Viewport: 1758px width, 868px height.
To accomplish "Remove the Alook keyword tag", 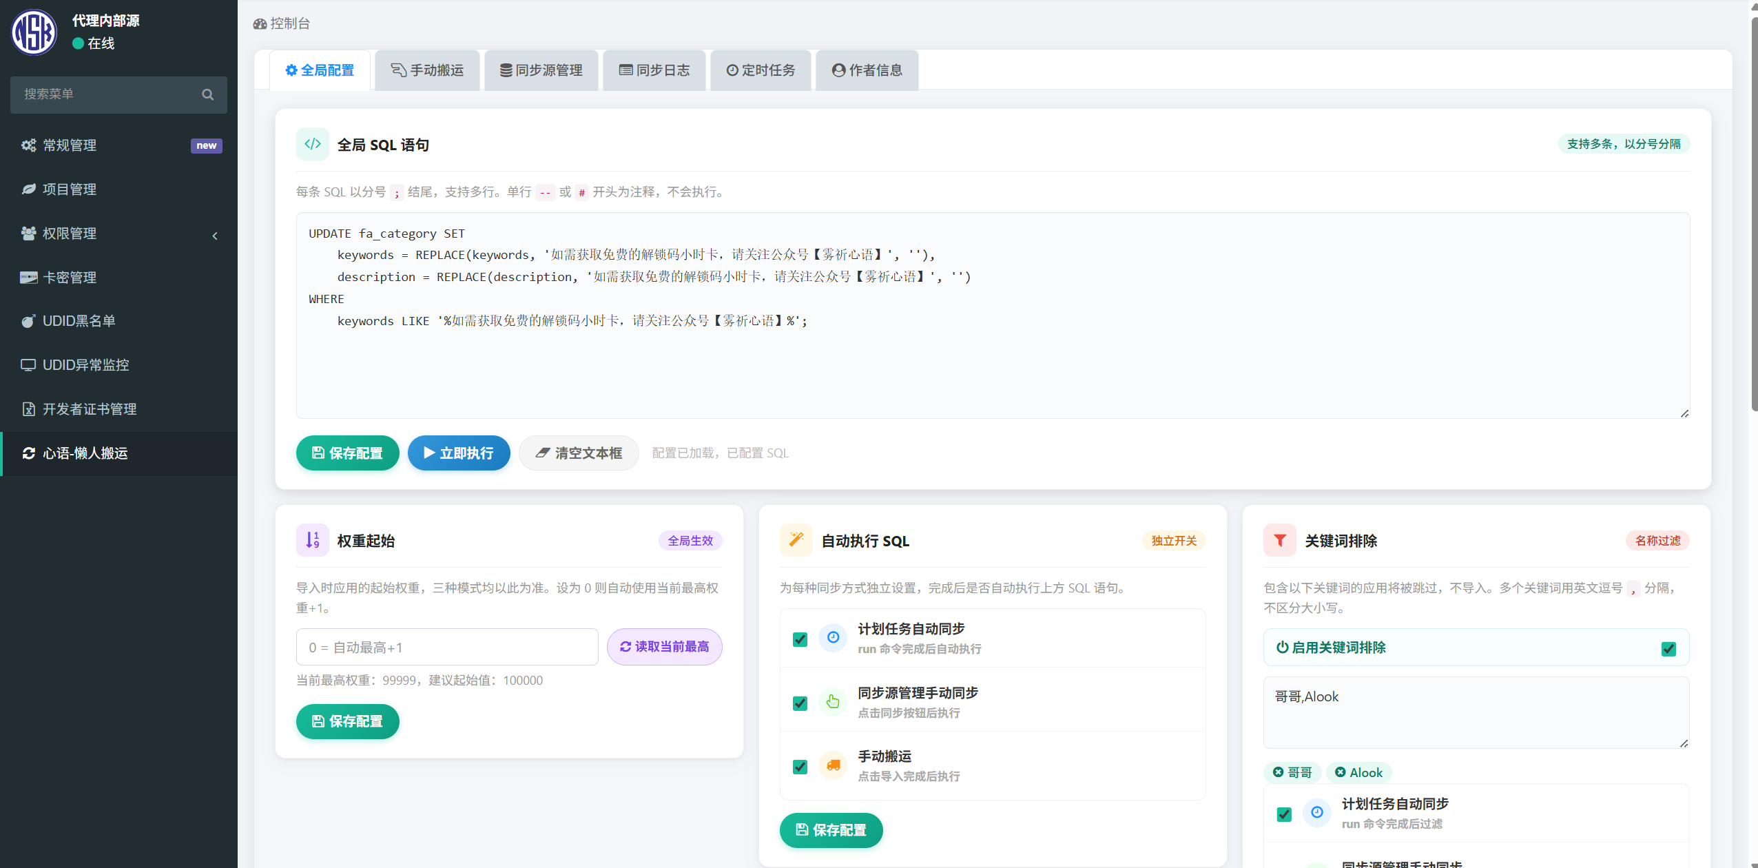I will coord(1341,772).
